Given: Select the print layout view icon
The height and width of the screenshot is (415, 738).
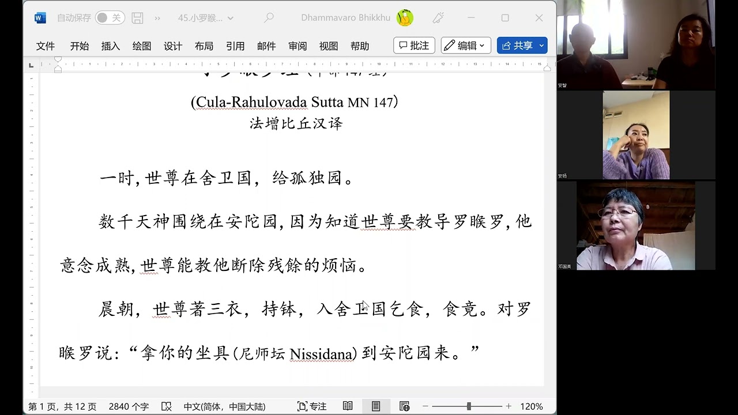Looking at the screenshot, I should 376,406.
